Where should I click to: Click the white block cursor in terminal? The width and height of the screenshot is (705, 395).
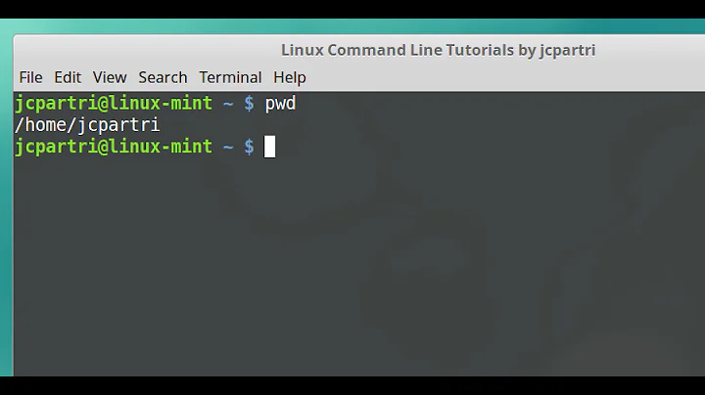269,147
